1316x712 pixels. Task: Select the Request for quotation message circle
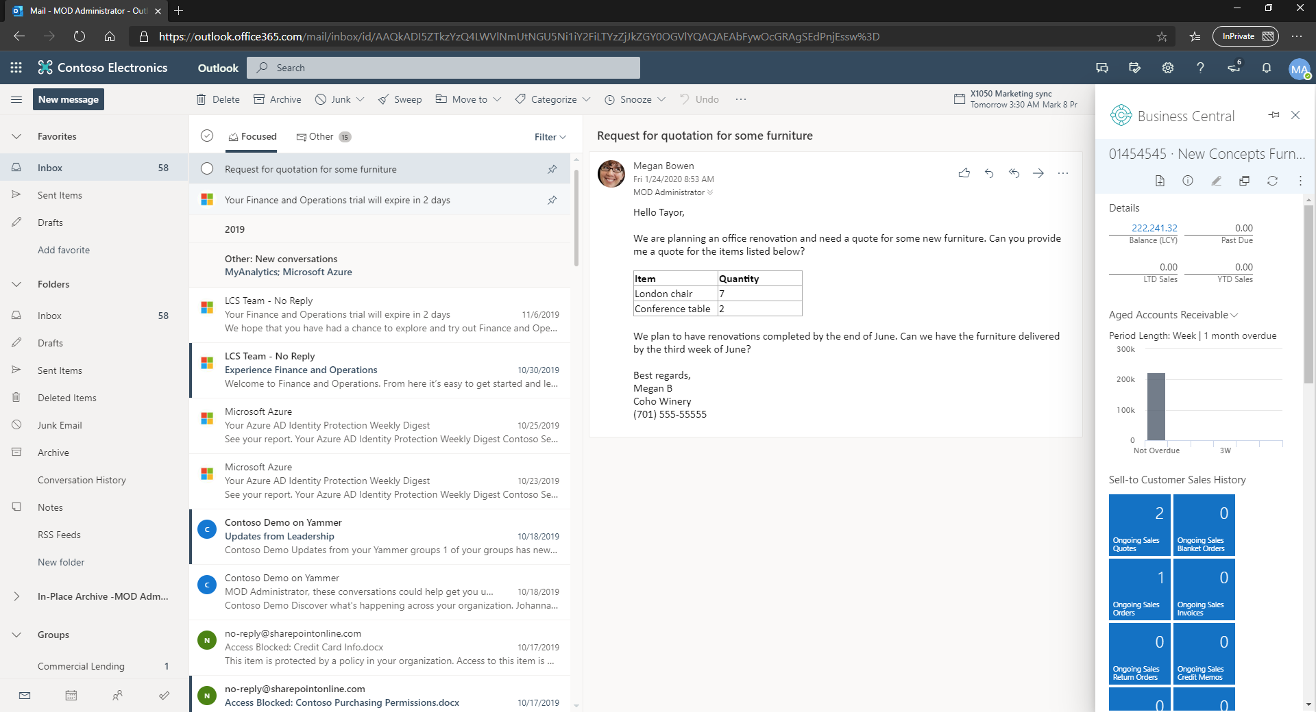pos(207,168)
